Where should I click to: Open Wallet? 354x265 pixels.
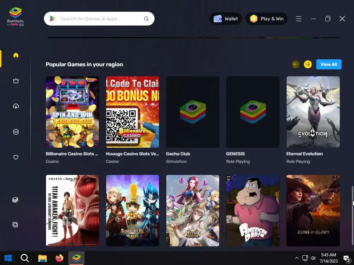[x=226, y=19]
